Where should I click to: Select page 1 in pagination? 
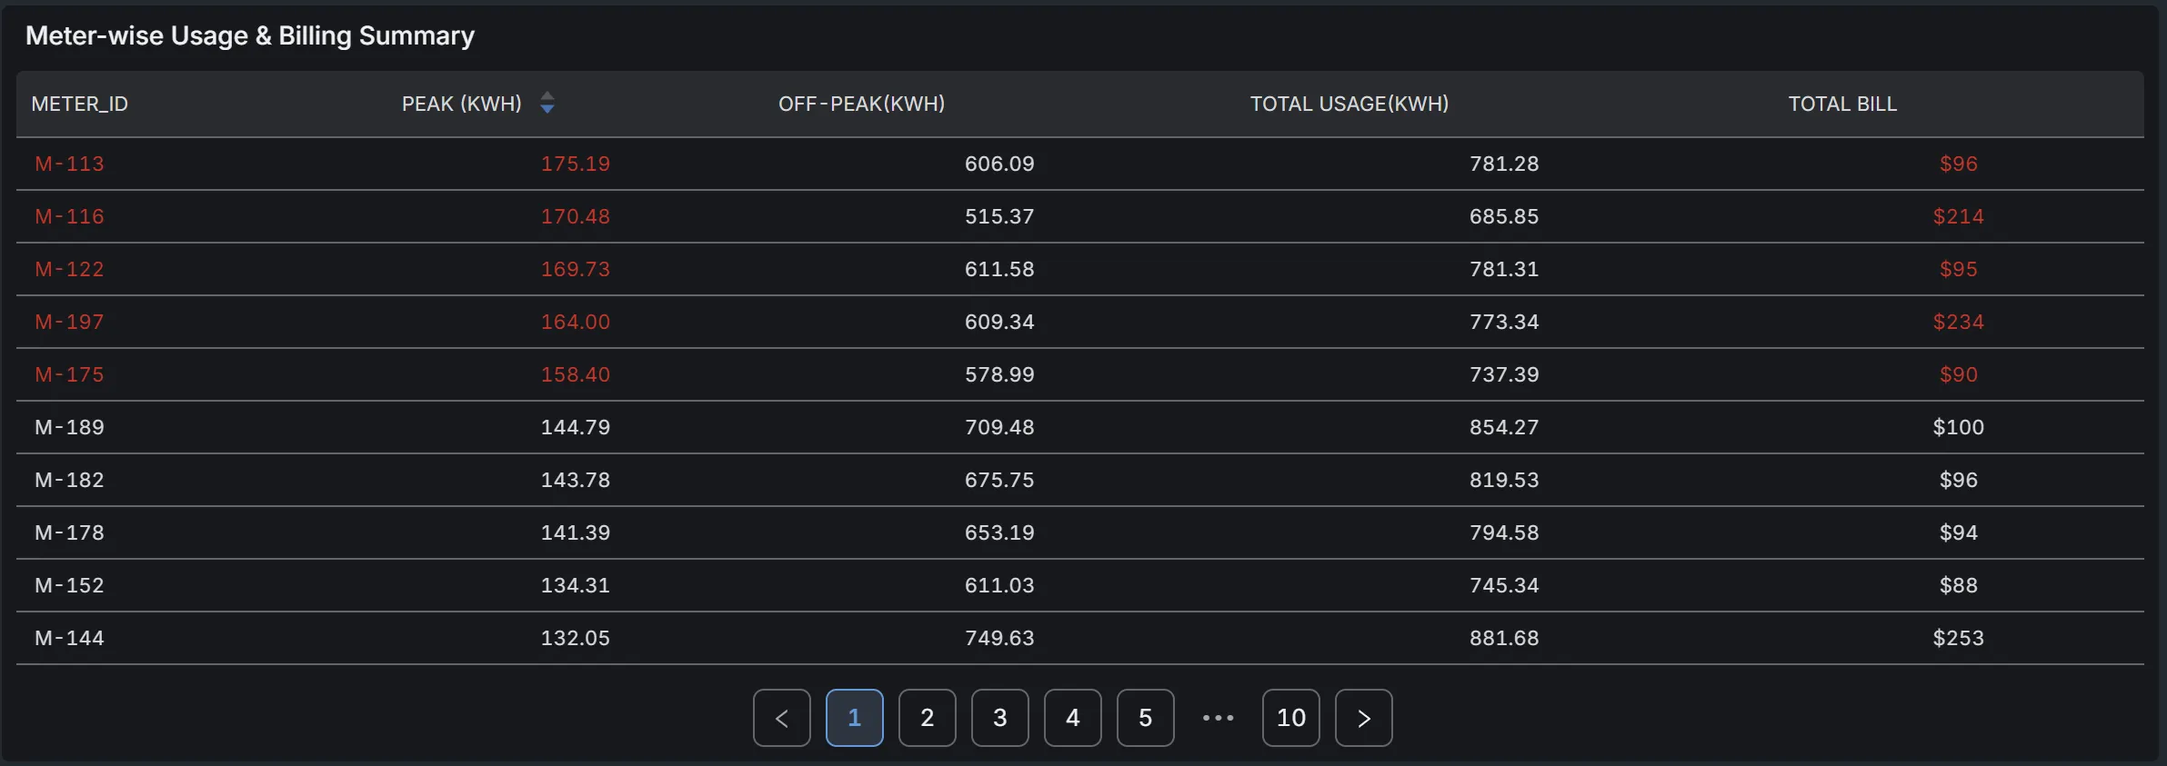coord(854,718)
